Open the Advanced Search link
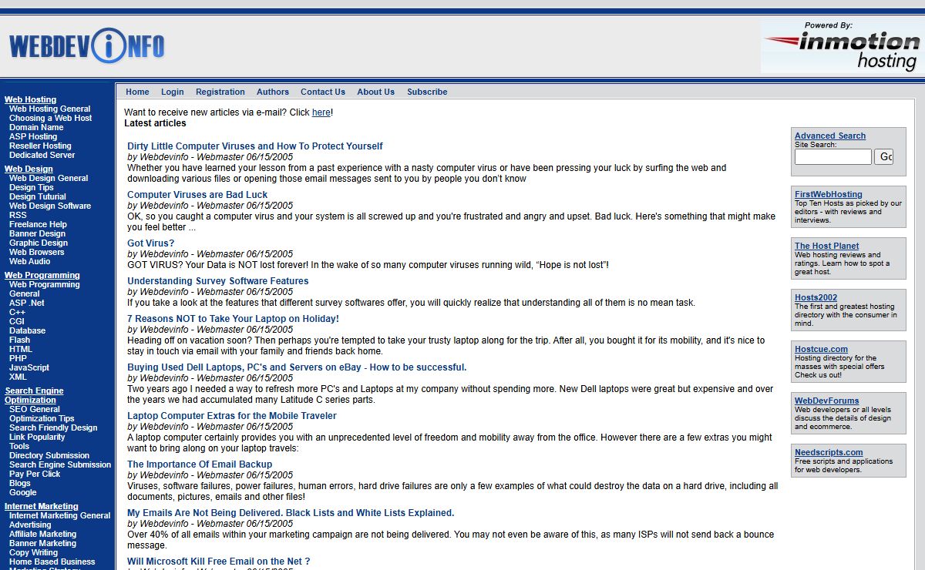Viewport: 925px width, 570px height. click(x=830, y=136)
